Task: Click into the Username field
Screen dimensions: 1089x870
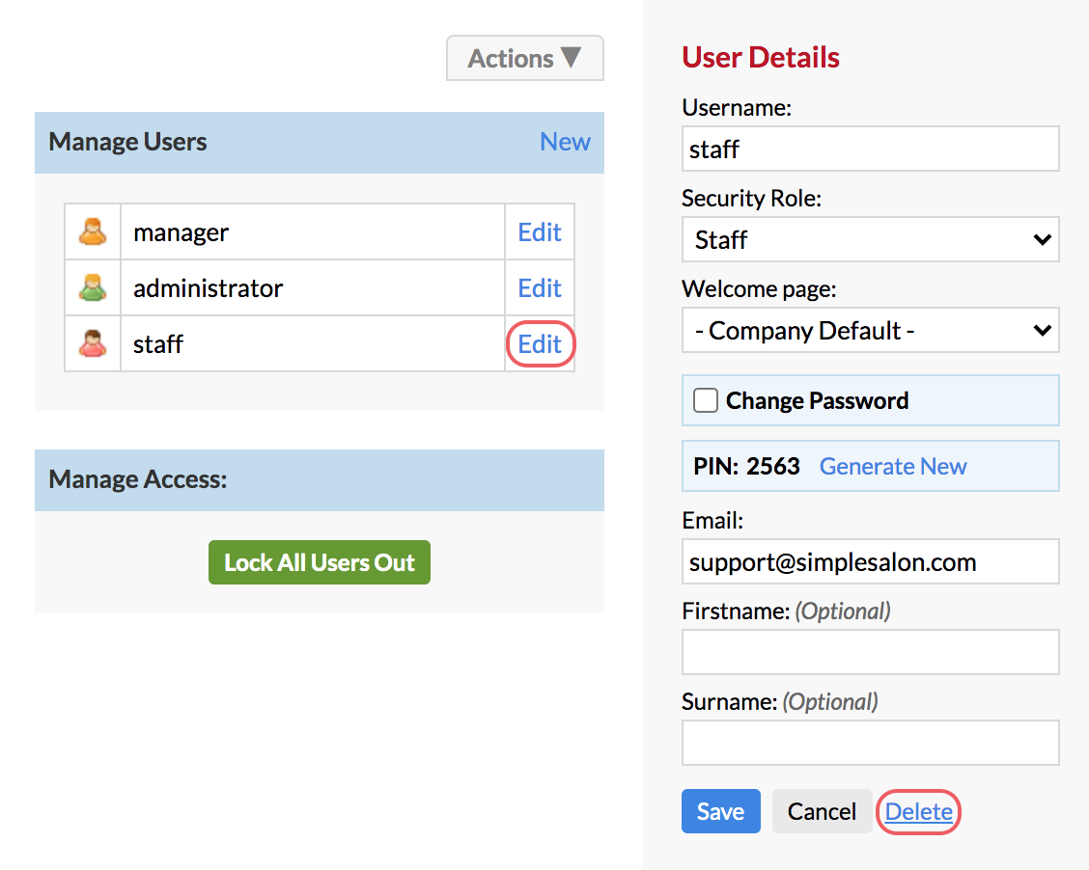Action: coord(870,149)
